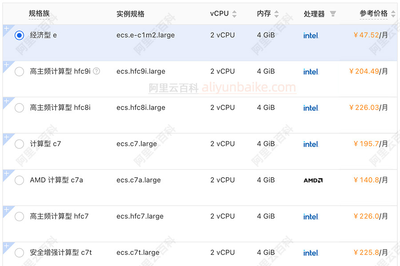
Task: Sort the table by 内存 column
Action: coord(276,14)
